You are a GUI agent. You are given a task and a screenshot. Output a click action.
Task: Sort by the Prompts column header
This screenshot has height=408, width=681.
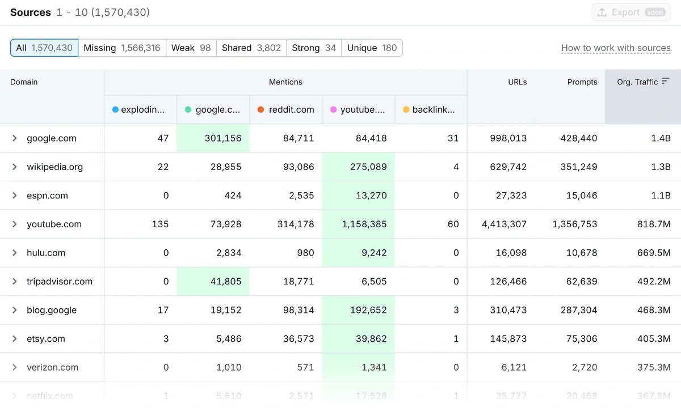[582, 82]
